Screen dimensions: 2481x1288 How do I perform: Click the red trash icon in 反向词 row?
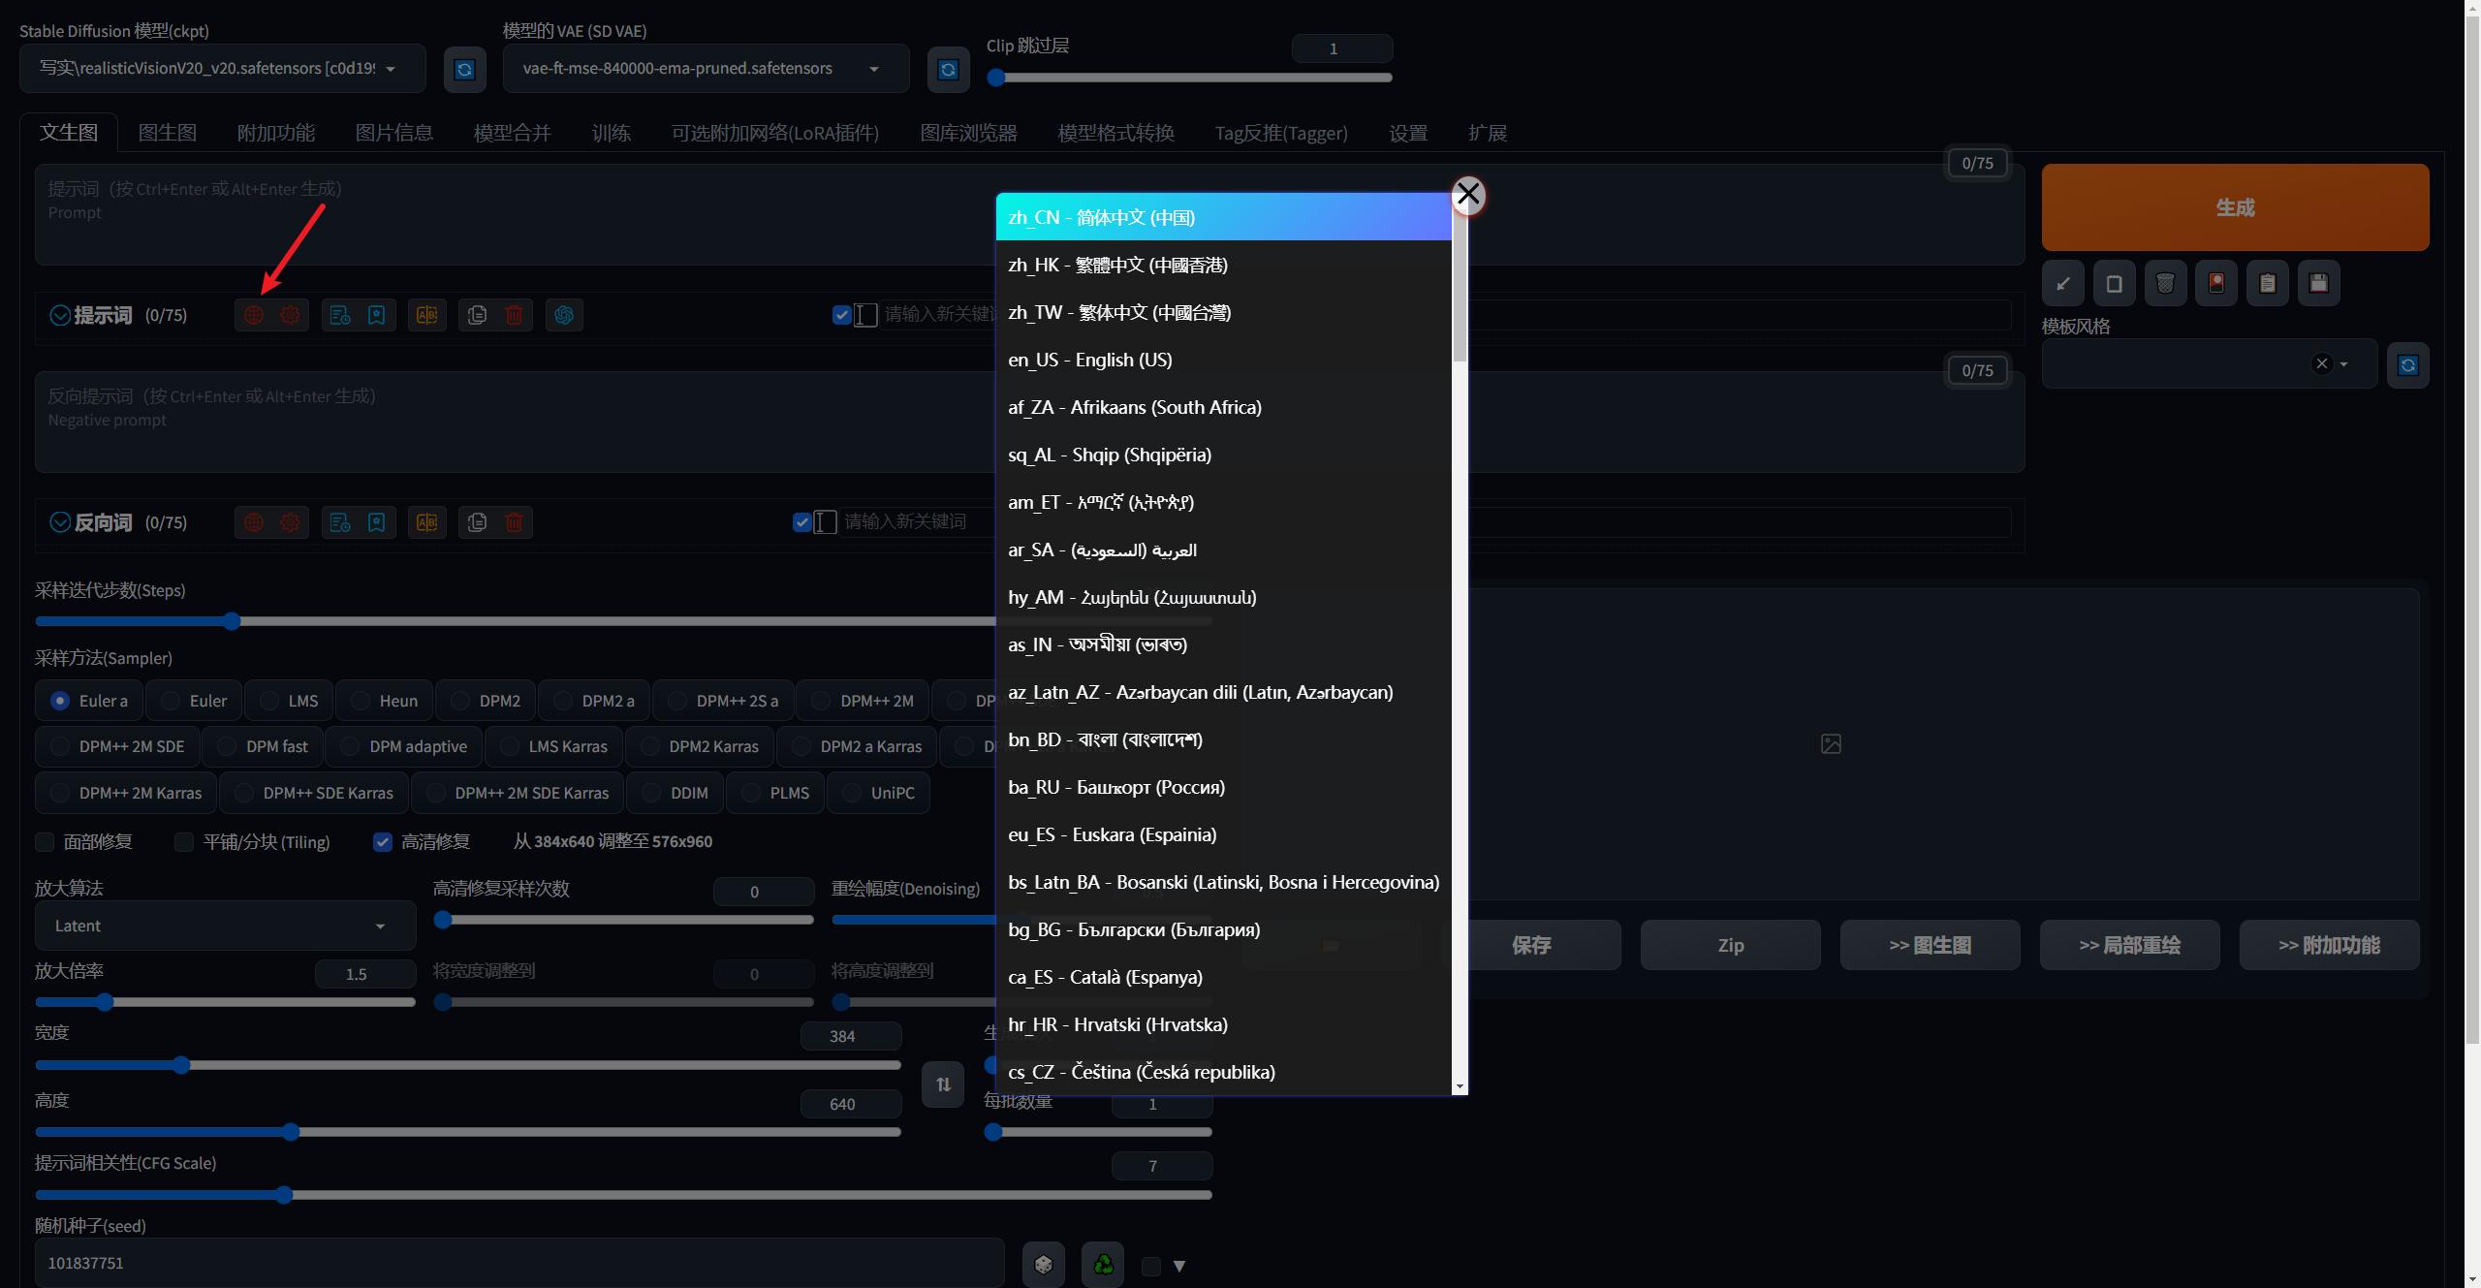514,522
